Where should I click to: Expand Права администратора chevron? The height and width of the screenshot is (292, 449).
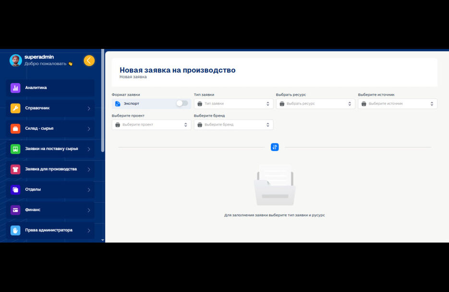pyautogui.click(x=89, y=230)
